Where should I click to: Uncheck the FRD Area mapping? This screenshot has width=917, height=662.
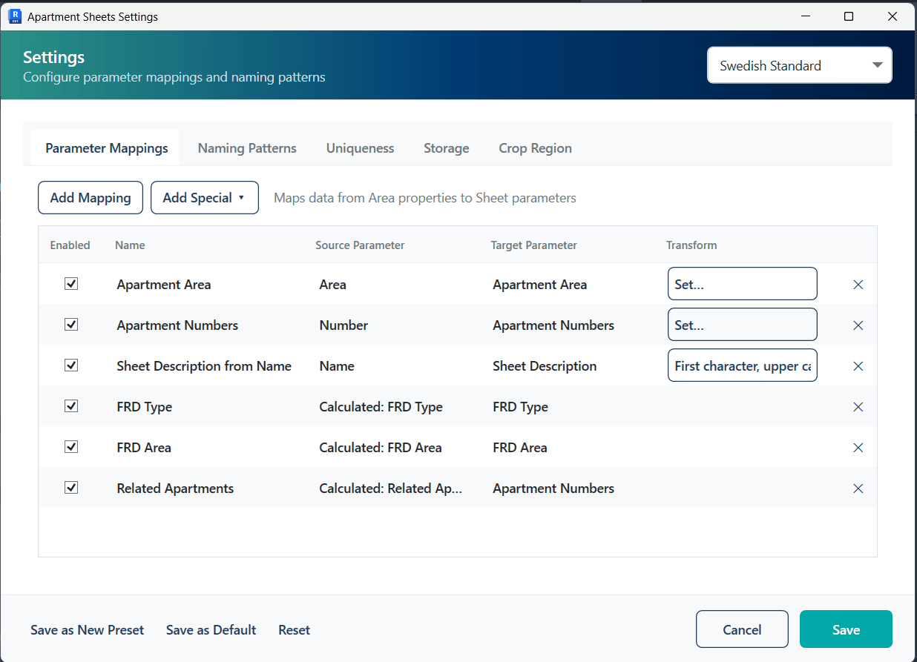(71, 447)
